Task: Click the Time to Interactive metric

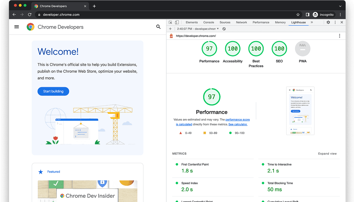Action: [x=299, y=168]
